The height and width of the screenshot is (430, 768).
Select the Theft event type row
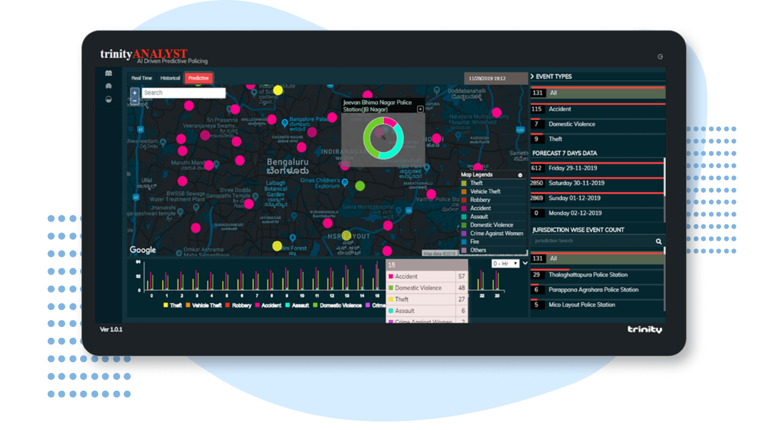[597, 139]
